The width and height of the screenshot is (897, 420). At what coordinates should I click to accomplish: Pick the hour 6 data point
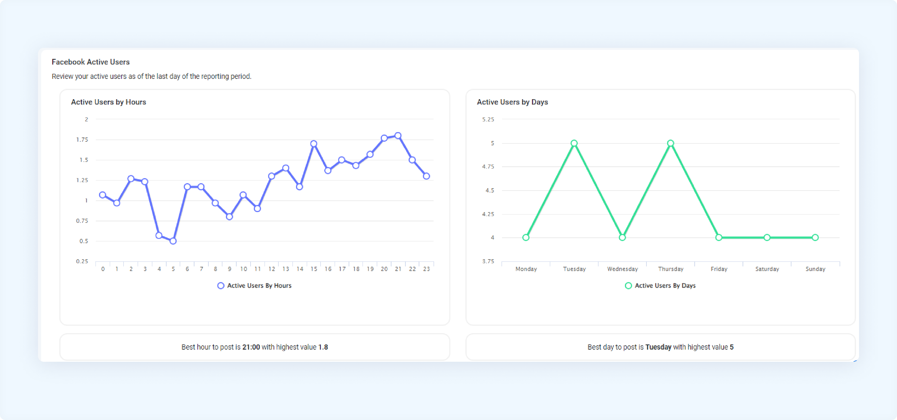(187, 187)
